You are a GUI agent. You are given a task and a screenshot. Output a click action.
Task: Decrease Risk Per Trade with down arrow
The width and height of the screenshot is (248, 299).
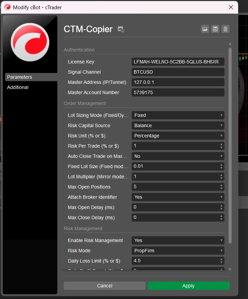pyautogui.click(x=221, y=147)
